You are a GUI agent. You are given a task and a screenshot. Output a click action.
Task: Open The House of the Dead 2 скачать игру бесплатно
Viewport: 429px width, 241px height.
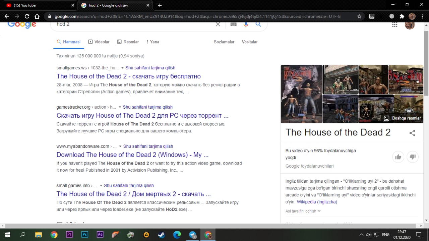pos(129,76)
